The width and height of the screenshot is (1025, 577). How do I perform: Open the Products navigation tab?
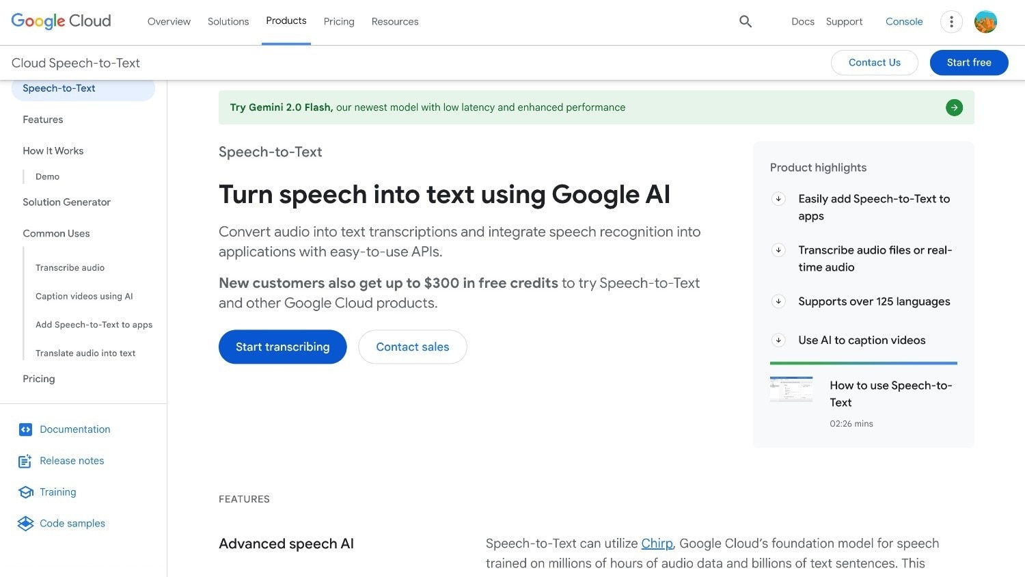[x=286, y=21]
